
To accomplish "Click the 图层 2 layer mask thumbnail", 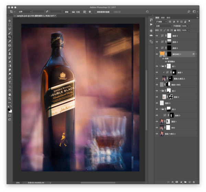I will pos(171,97).
